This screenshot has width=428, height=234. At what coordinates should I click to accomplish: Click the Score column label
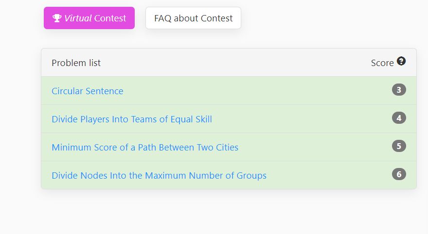(382, 63)
